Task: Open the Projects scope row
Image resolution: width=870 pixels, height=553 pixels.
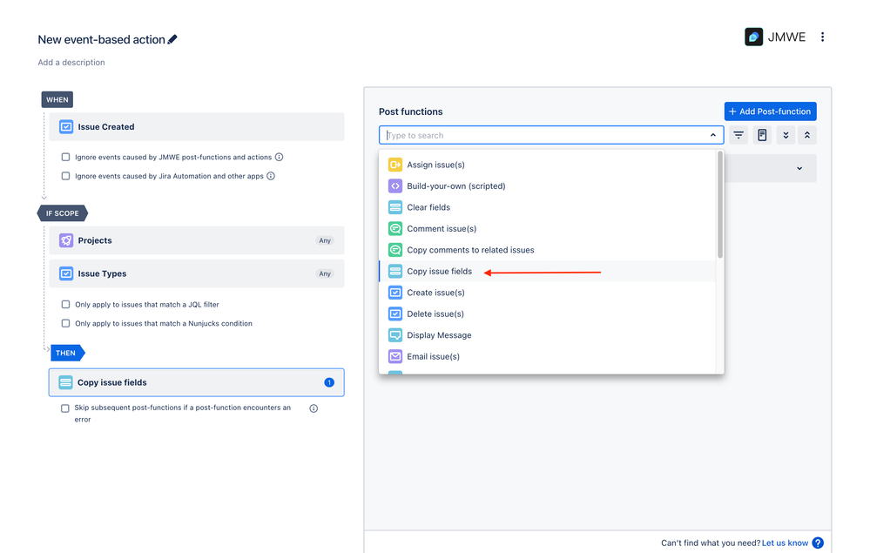Action: pyautogui.click(x=197, y=240)
